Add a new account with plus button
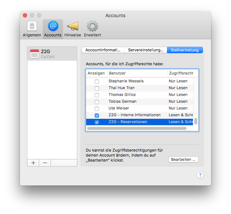This screenshot has height=214, width=231. point(33,163)
